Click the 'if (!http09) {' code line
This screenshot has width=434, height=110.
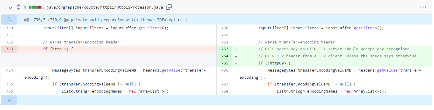(x=274, y=63)
